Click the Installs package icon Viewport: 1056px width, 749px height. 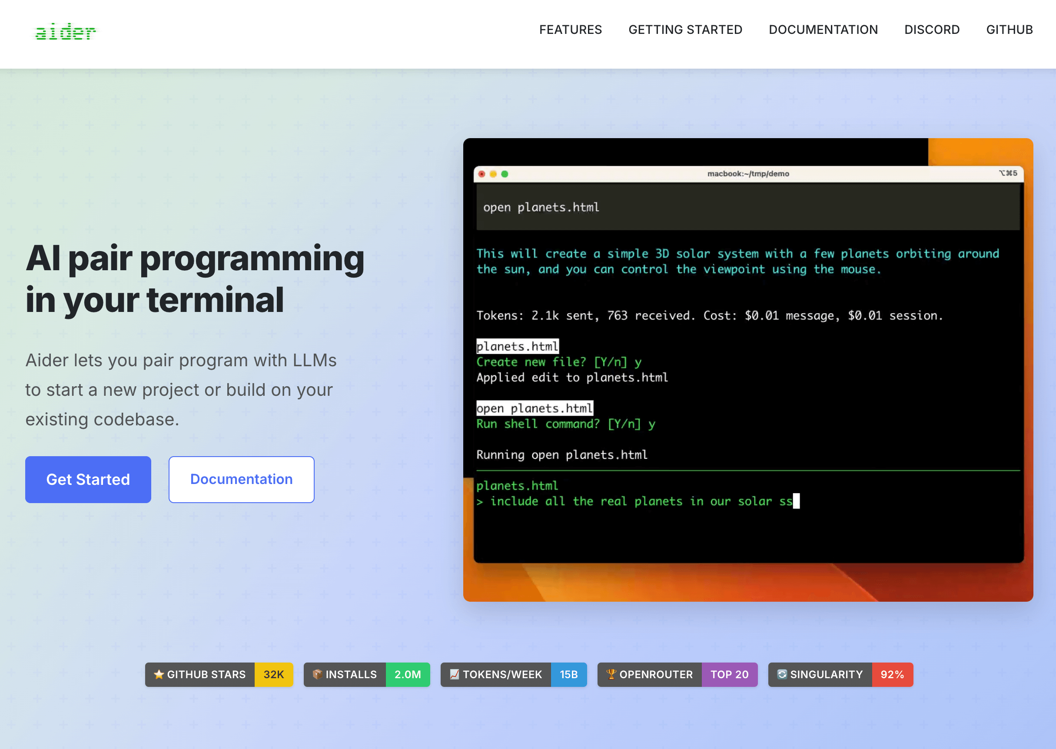tap(317, 674)
